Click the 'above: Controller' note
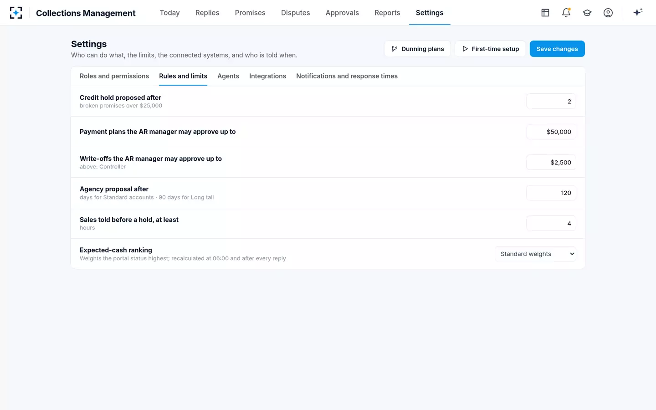 (102, 167)
